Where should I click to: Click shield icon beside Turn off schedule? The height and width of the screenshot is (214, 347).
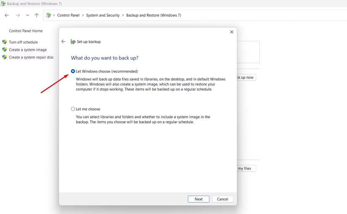point(5,42)
